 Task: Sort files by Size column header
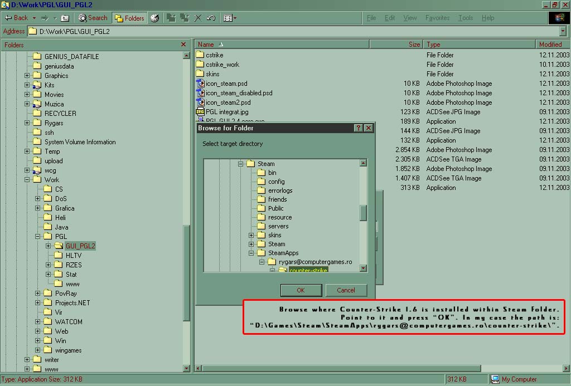click(396, 45)
